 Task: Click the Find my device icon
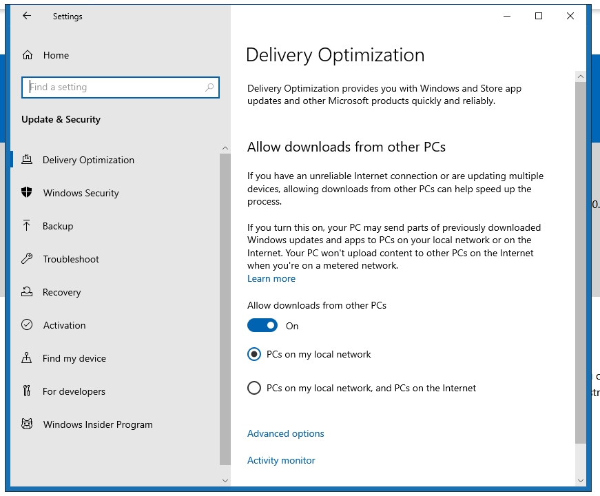pyautogui.click(x=26, y=358)
